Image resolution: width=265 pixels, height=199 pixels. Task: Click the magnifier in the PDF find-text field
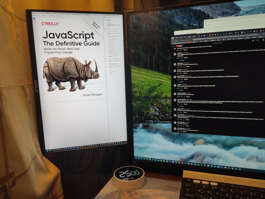coord(114,18)
